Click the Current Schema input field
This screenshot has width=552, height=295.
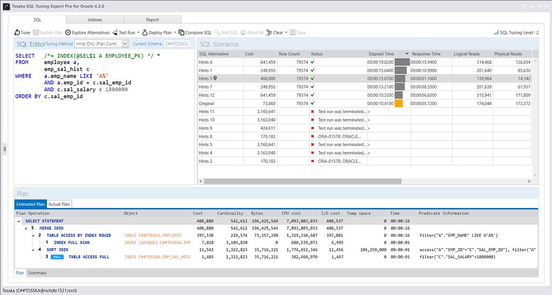(x=176, y=44)
